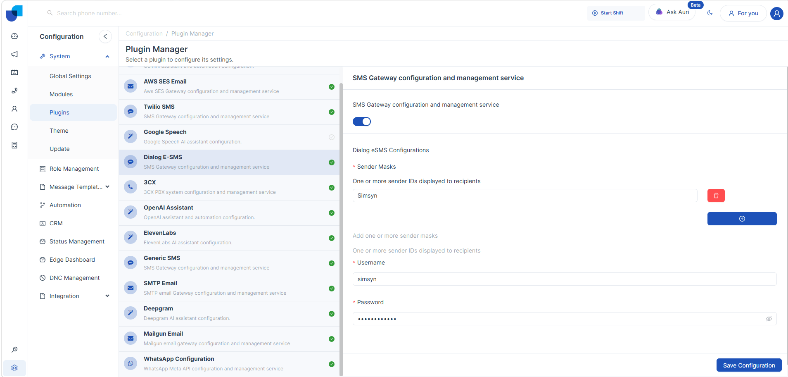Screen dimensions: 788x377
Task: Open the dashboard gauge icon in sidebar
Action: (14, 36)
